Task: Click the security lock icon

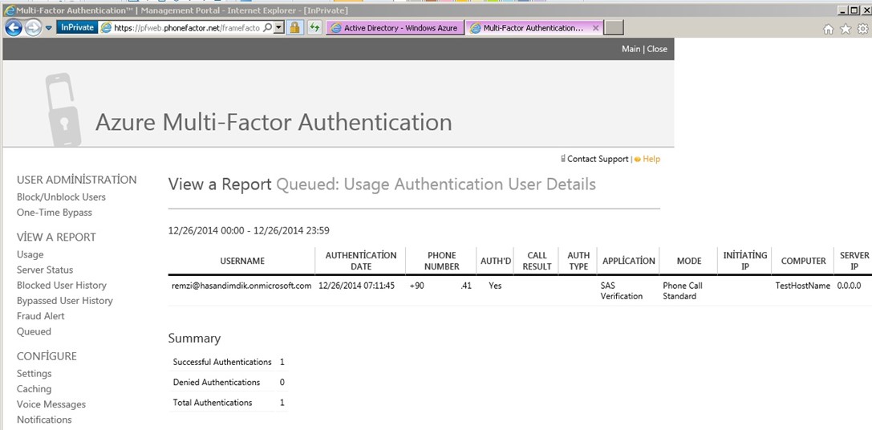Action: [294, 27]
